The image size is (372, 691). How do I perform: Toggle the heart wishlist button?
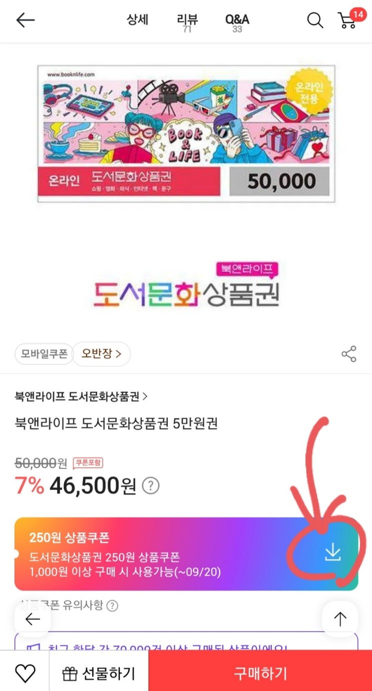point(25,673)
